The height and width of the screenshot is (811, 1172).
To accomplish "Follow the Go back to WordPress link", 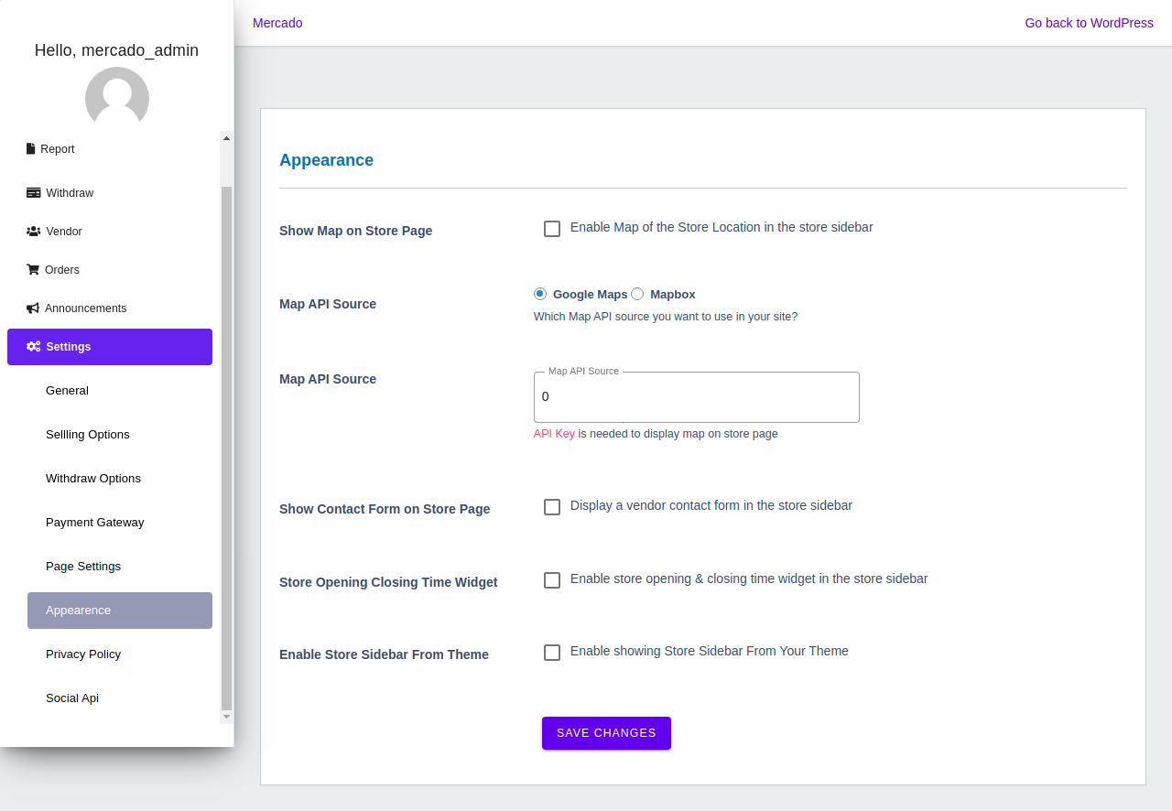I will tap(1089, 23).
